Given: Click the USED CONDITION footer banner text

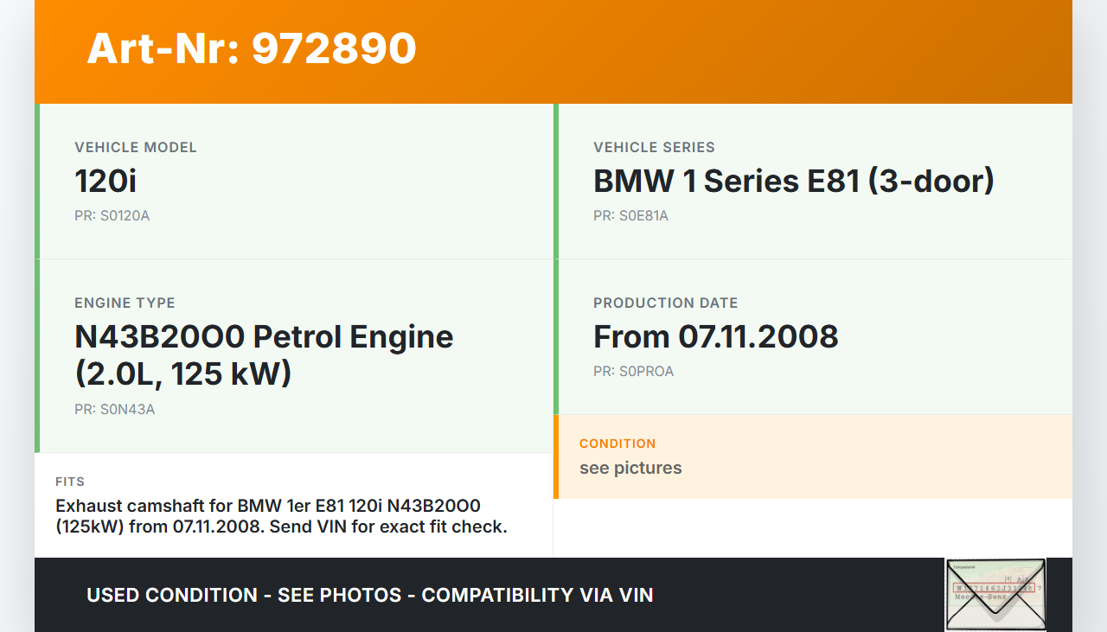Looking at the screenshot, I should 369,595.
